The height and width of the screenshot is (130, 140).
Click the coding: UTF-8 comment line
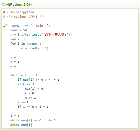[24, 17]
